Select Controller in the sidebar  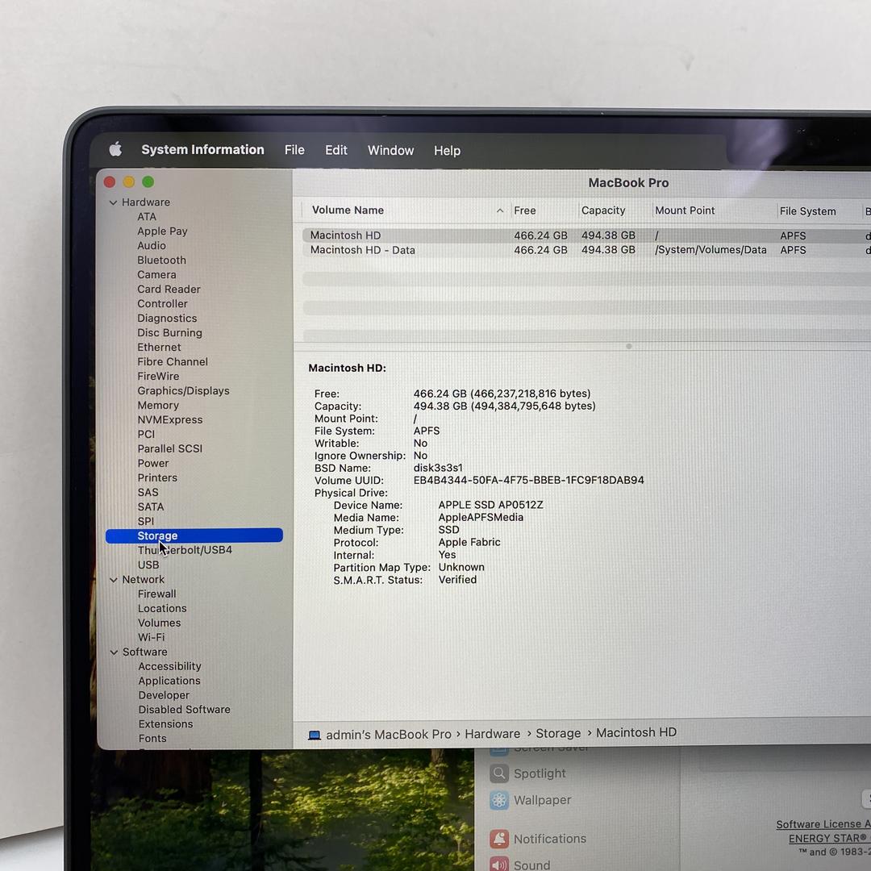[x=162, y=304]
